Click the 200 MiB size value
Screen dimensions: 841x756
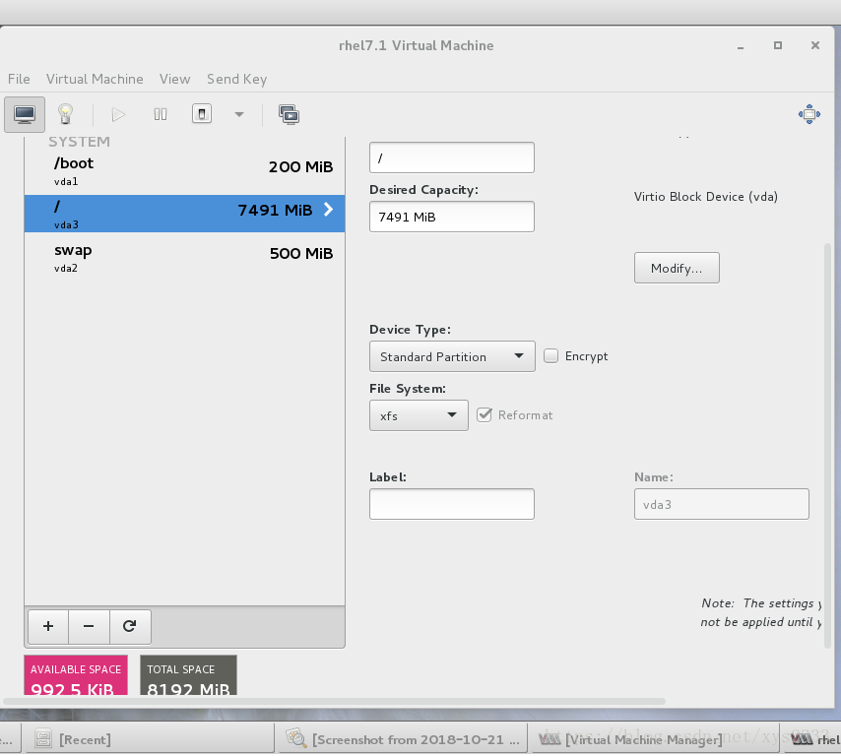tap(301, 166)
